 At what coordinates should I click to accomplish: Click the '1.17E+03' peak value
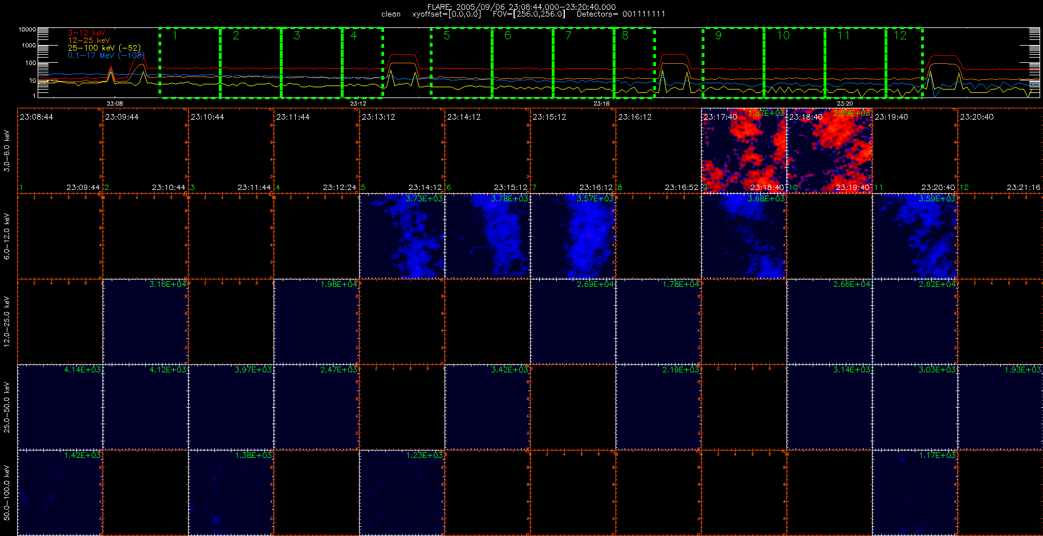click(937, 455)
